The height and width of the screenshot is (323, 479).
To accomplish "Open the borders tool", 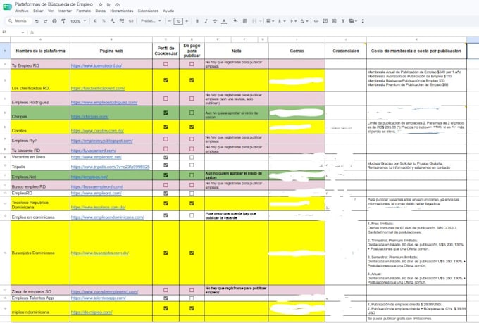I will tap(244, 21).
